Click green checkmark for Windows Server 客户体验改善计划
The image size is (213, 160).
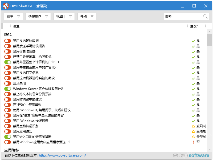[x=193, y=89]
